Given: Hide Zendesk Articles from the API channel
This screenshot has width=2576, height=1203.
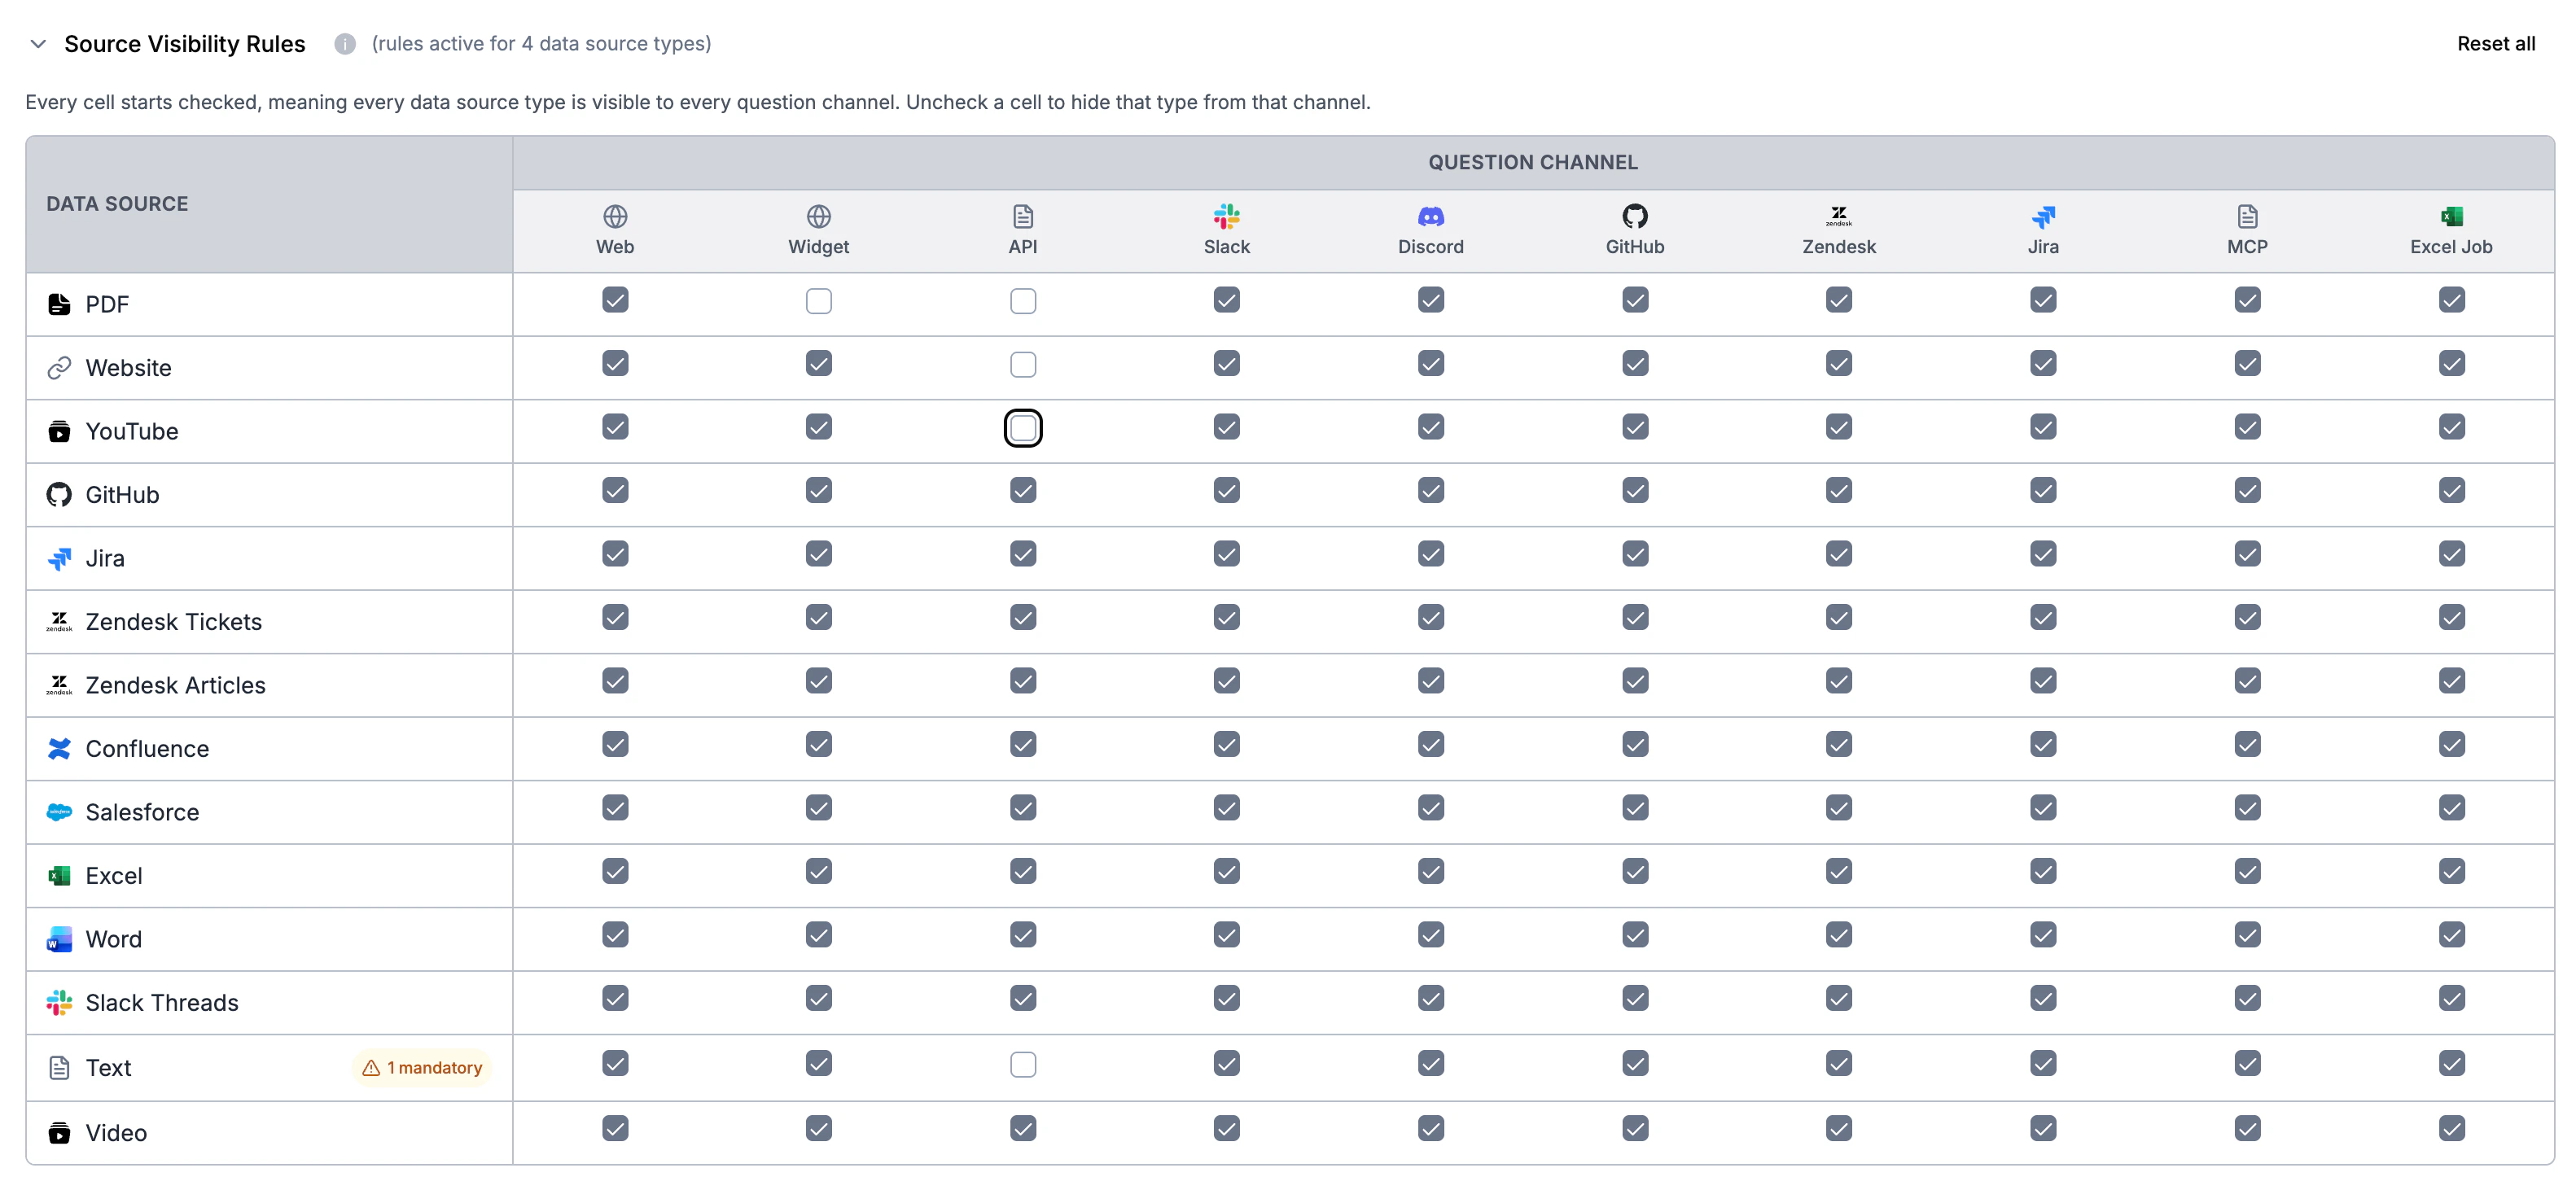Looking at the screenshot, I should (x=1023, y=681).
